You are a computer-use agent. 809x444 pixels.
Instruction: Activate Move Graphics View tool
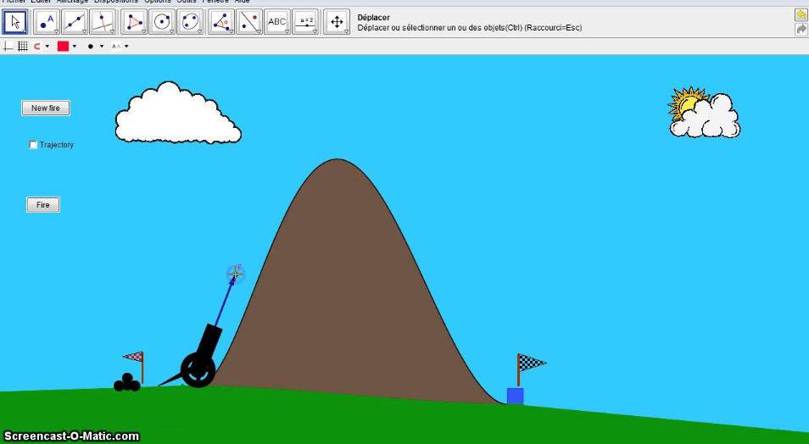point(337,22)
